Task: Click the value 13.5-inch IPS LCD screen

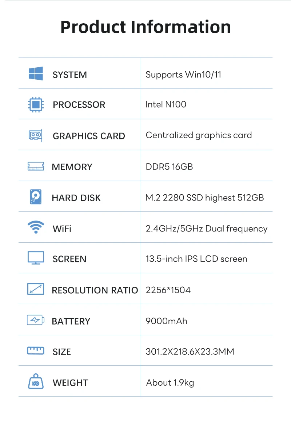Action: click(x=196, y=259)
